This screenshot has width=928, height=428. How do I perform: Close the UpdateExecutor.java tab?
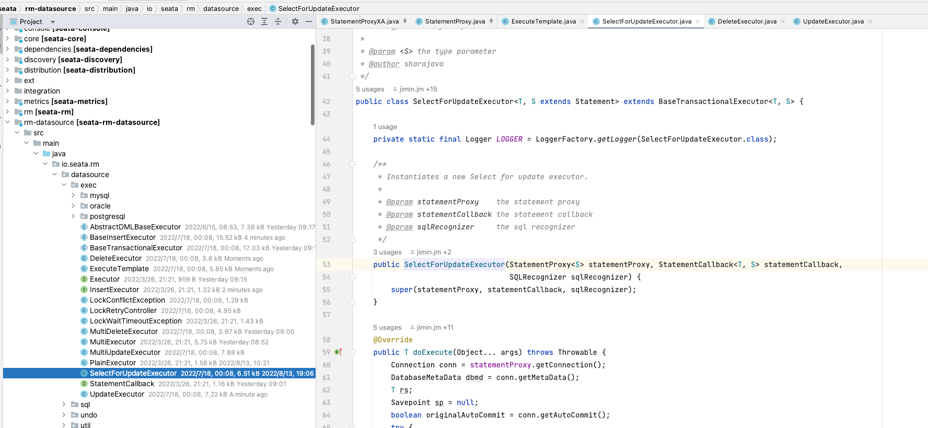point(870,21)
